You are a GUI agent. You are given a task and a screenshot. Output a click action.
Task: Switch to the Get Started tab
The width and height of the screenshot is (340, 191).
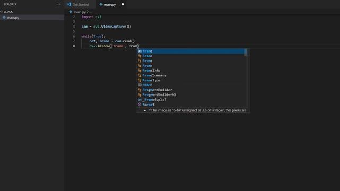[80, 5]
